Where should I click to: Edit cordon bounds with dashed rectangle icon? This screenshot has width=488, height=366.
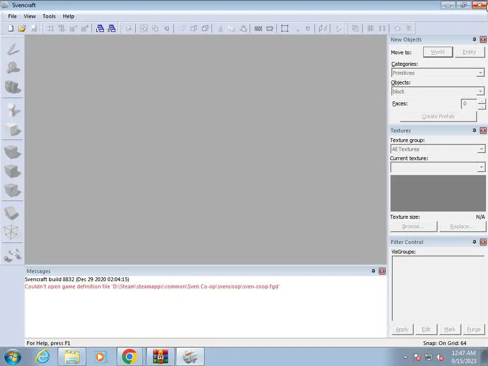[270, 28]
